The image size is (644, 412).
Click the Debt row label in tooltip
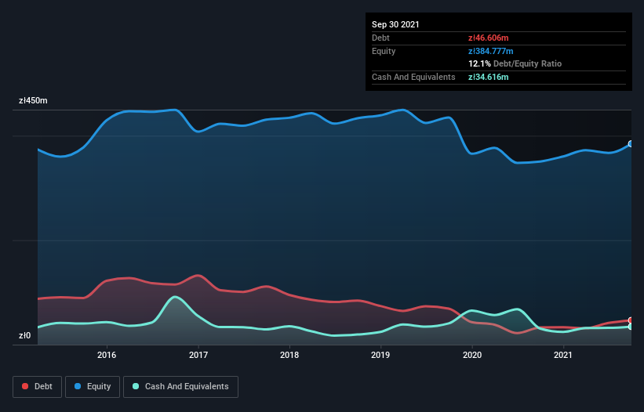coord(380,38)
